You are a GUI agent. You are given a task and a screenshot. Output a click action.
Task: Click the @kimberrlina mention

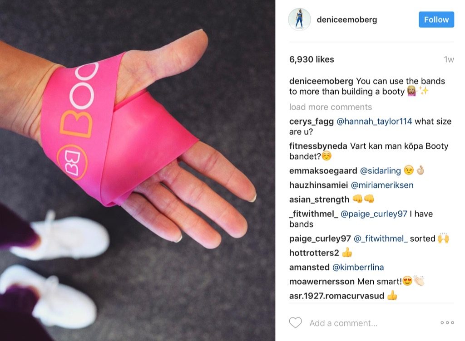click(358, 267)
